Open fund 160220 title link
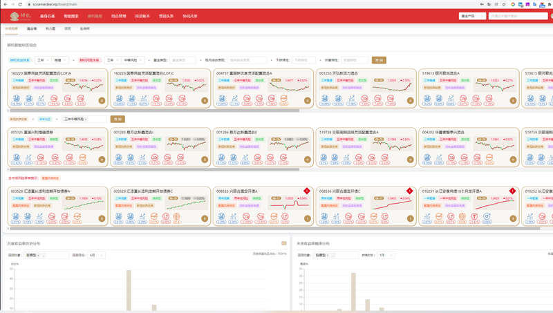Viewport: 553px width, 313px height. click(x=41, y=73)
